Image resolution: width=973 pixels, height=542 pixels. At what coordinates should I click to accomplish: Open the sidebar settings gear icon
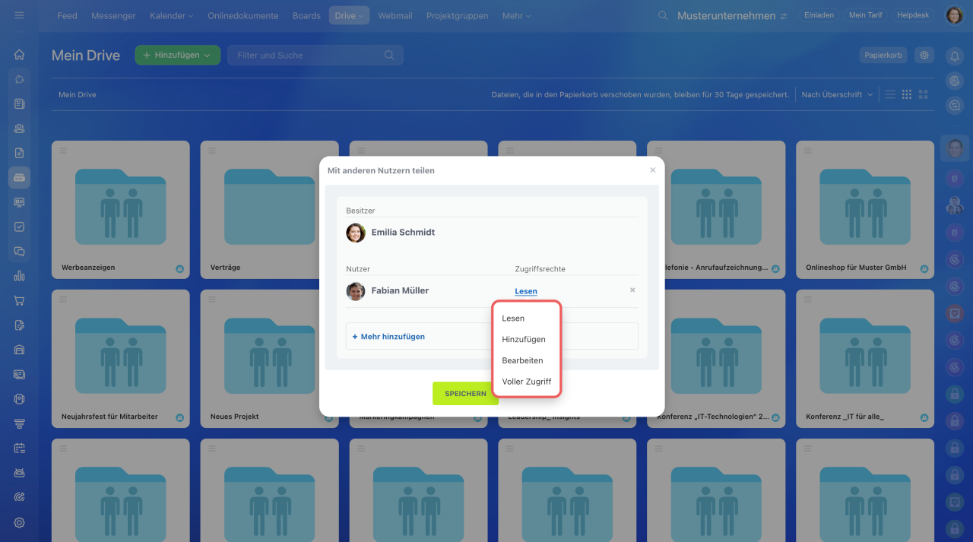(x=19, y=522)
